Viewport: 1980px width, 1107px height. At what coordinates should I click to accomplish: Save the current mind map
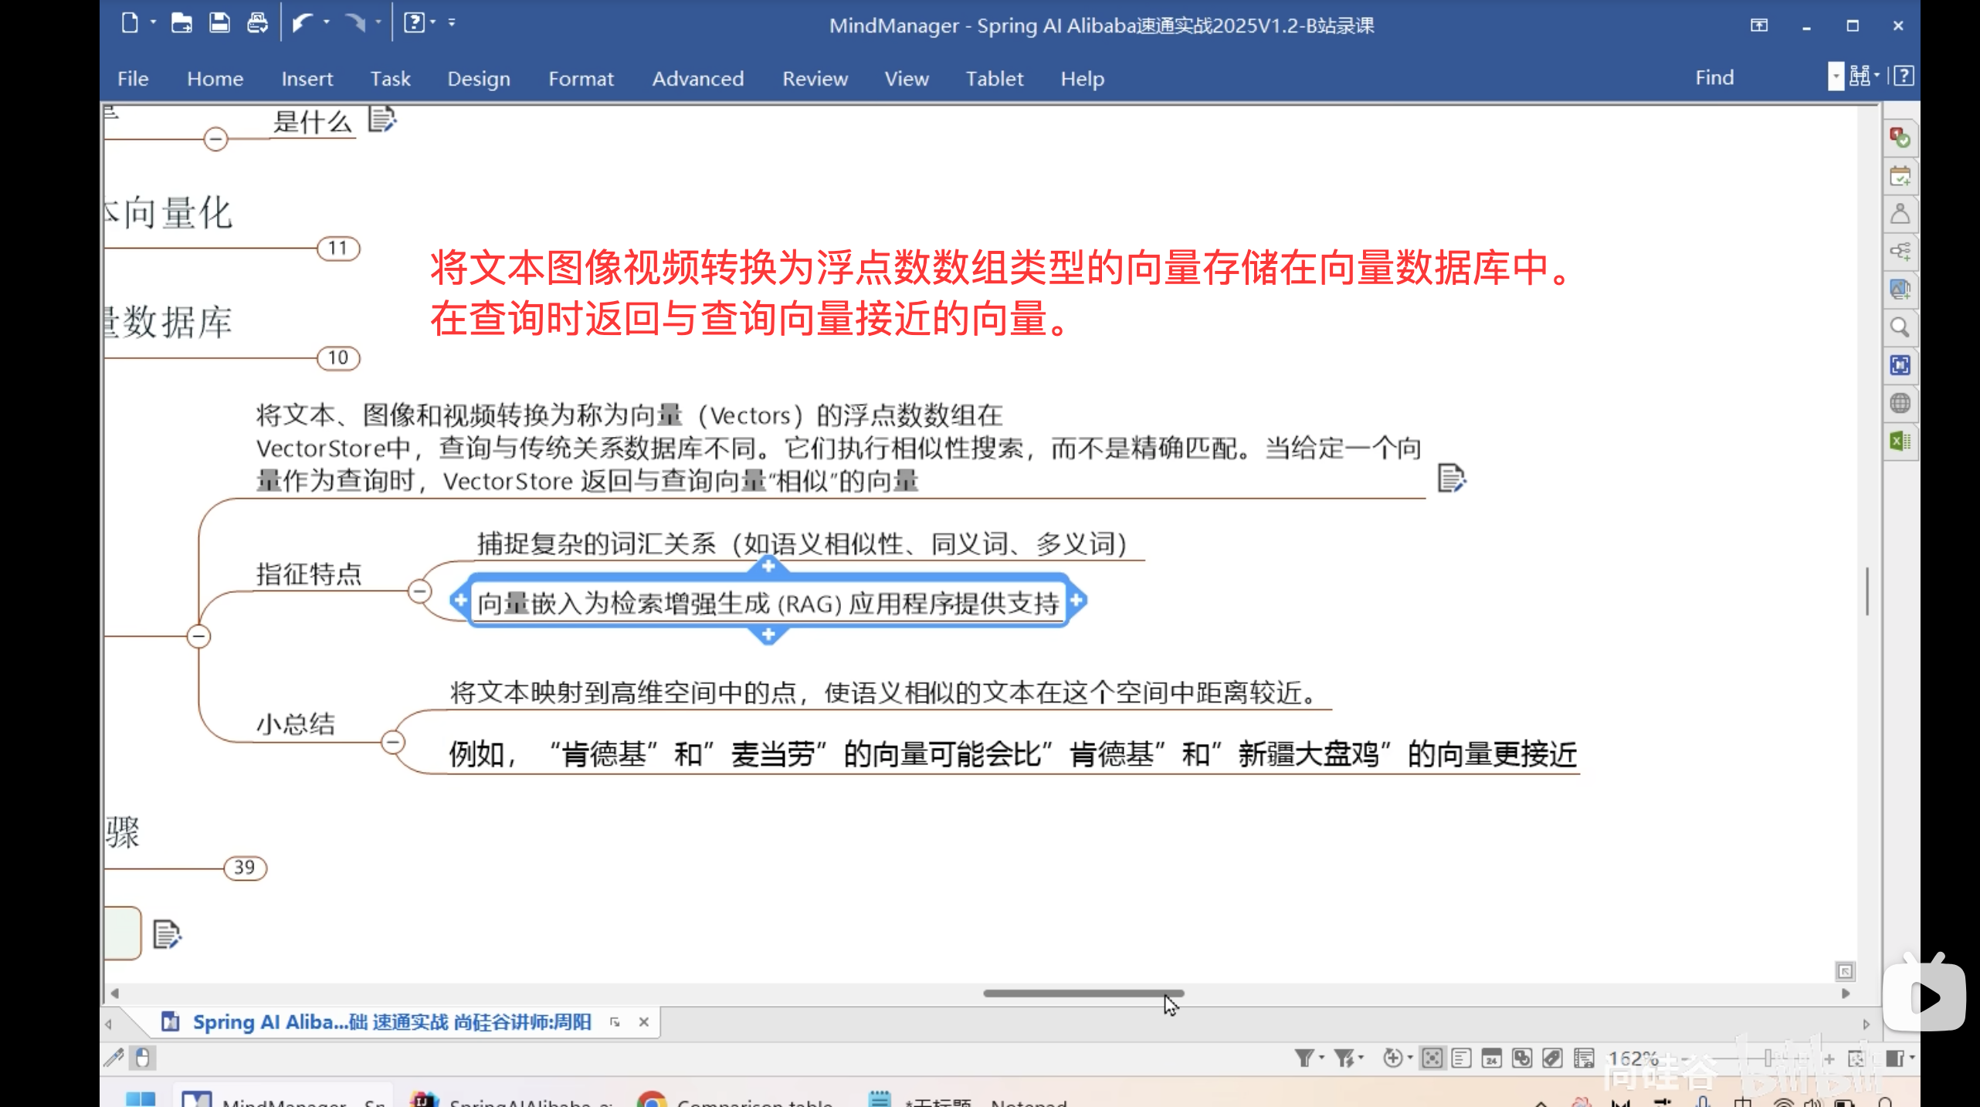[219, 23]
